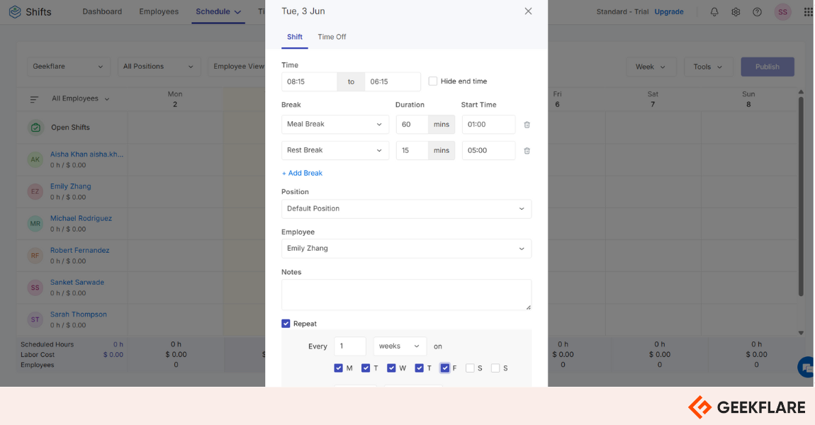Delete the Meal Break using its trash icon

pyautogui.click(x=527, y=124)
